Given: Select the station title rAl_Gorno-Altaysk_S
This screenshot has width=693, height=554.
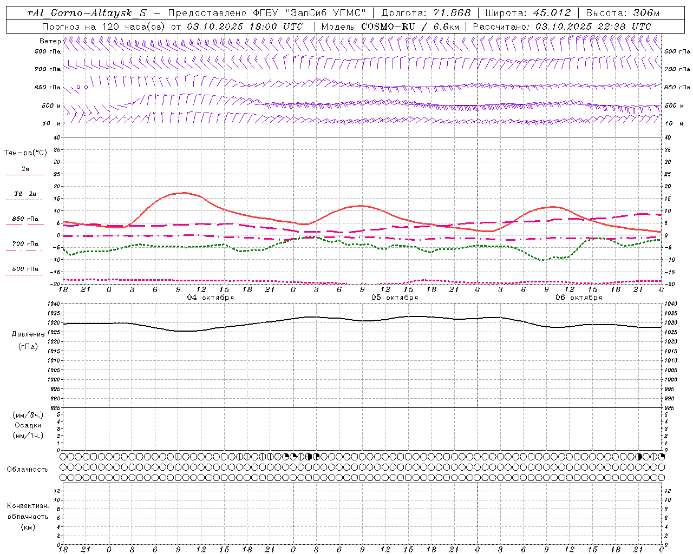Looking at the screenshot, I should 87,14.
